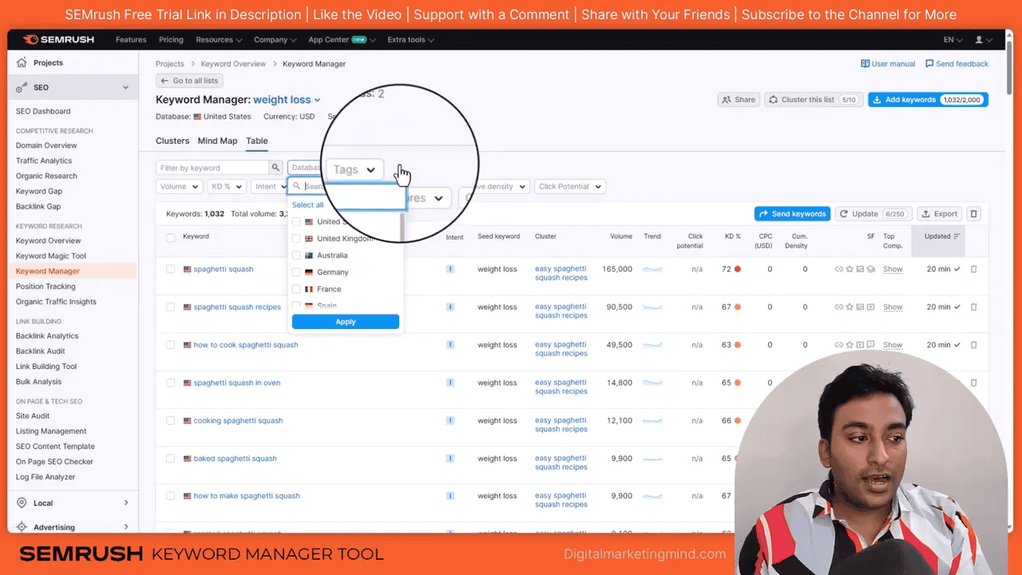Open the Tags dropdown

(354, 169)
